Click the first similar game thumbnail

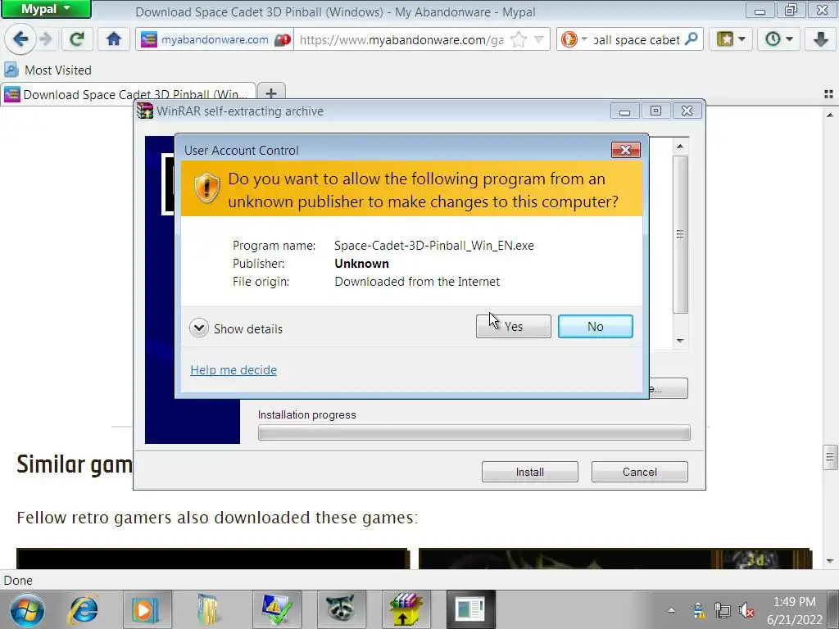[x=213, y=559]
